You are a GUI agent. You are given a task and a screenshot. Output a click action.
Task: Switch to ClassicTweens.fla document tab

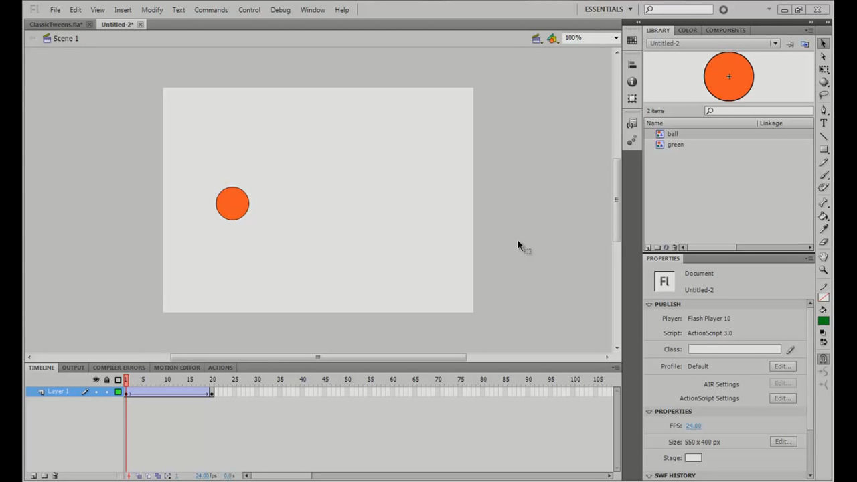56,25
